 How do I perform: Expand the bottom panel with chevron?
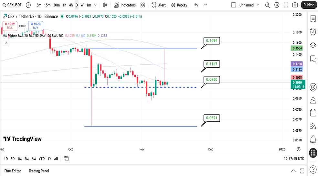293,171
